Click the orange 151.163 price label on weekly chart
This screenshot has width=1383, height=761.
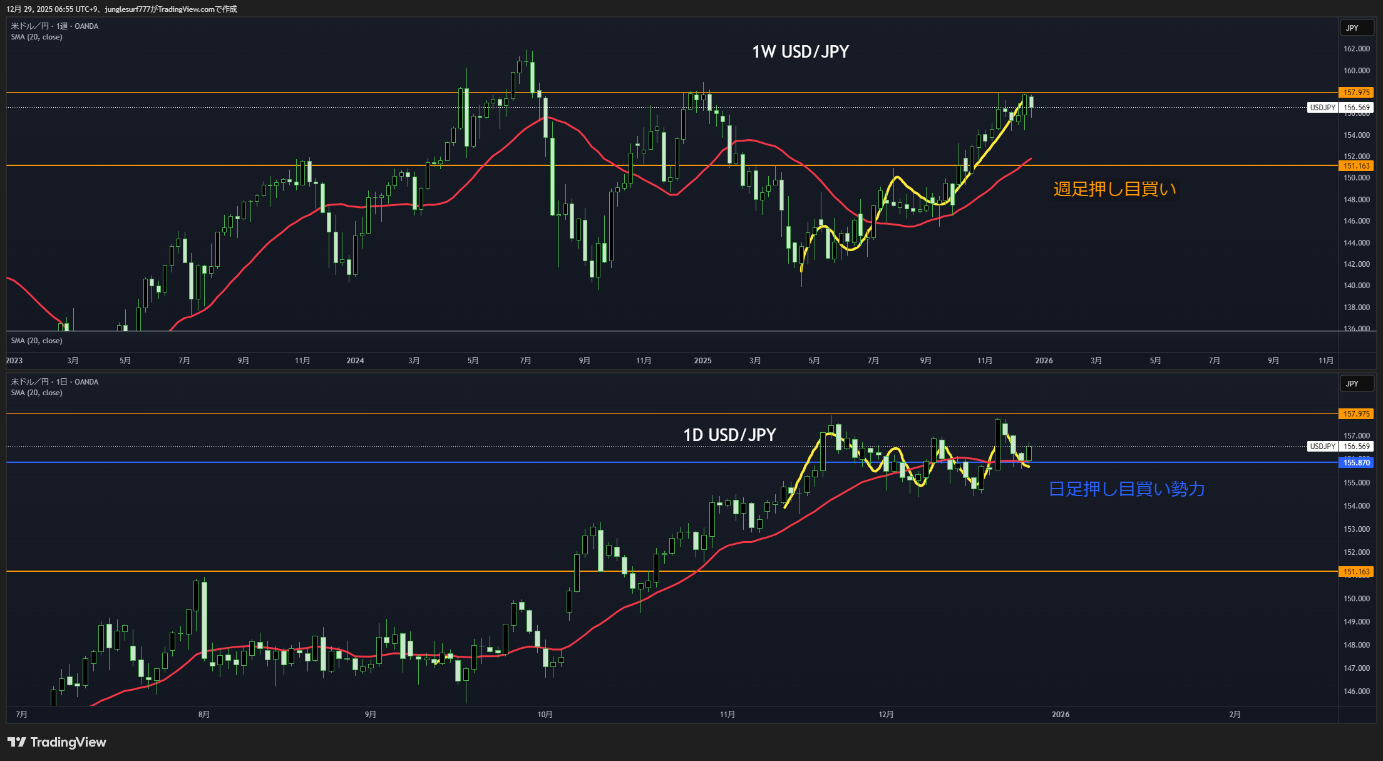1356,166
